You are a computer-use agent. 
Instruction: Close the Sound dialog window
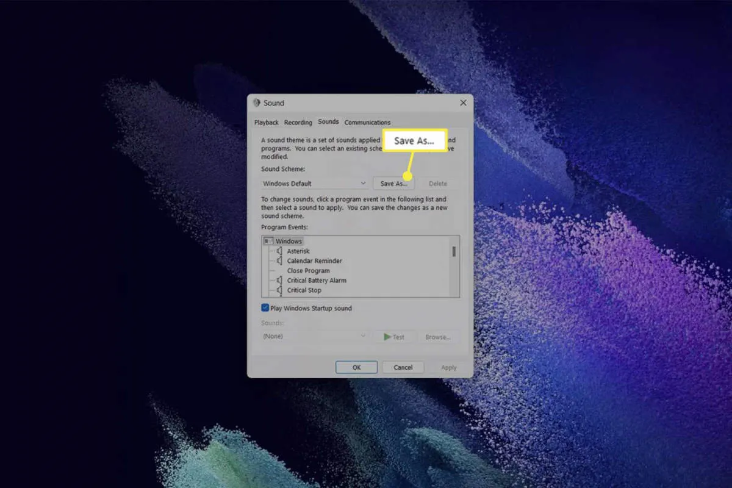[463, 103]
